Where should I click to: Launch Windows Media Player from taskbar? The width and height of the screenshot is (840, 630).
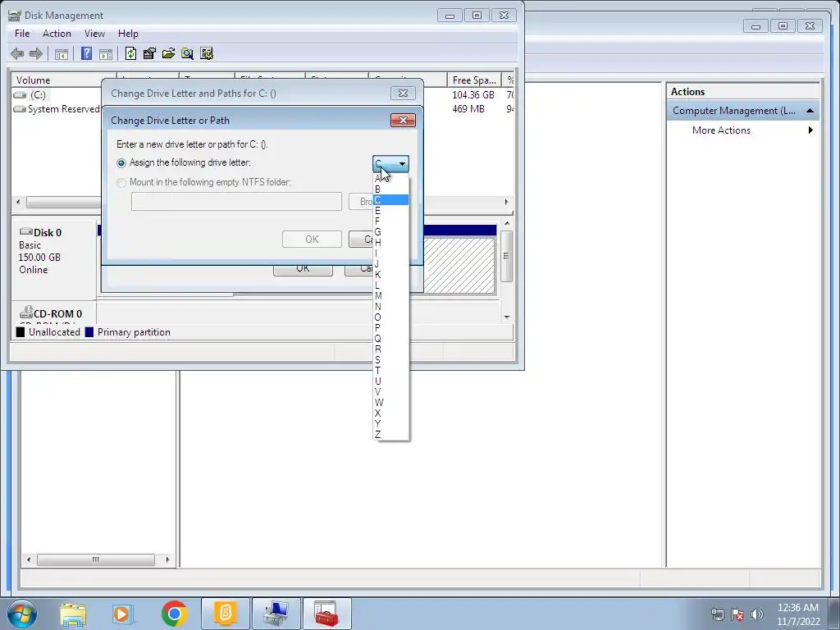coord(123,614)
